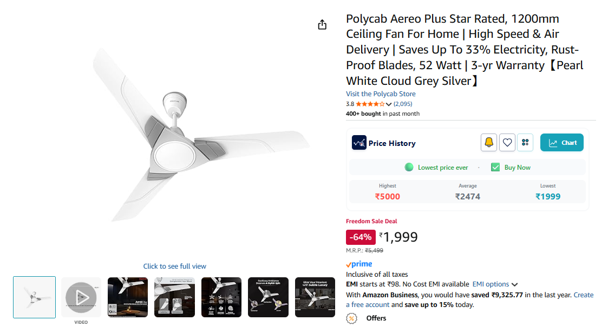608x327 pixels.
Task: Click the compare/add apps icon beside heart
Action: [x=525, y=143]
